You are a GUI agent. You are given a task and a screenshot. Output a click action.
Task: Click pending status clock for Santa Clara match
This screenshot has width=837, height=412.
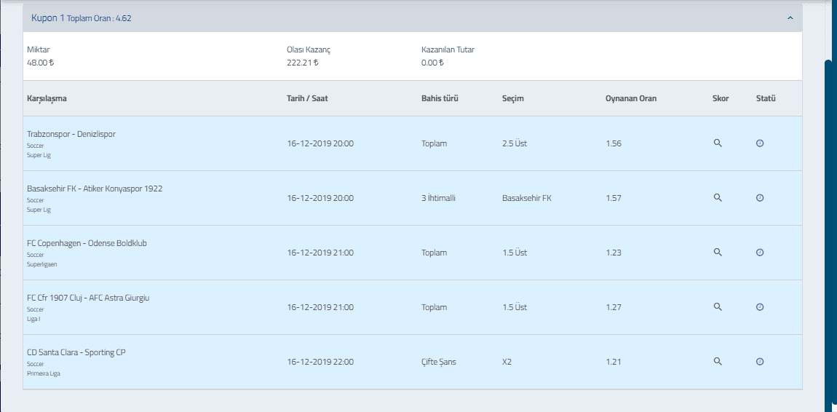[x=760, y=361]
